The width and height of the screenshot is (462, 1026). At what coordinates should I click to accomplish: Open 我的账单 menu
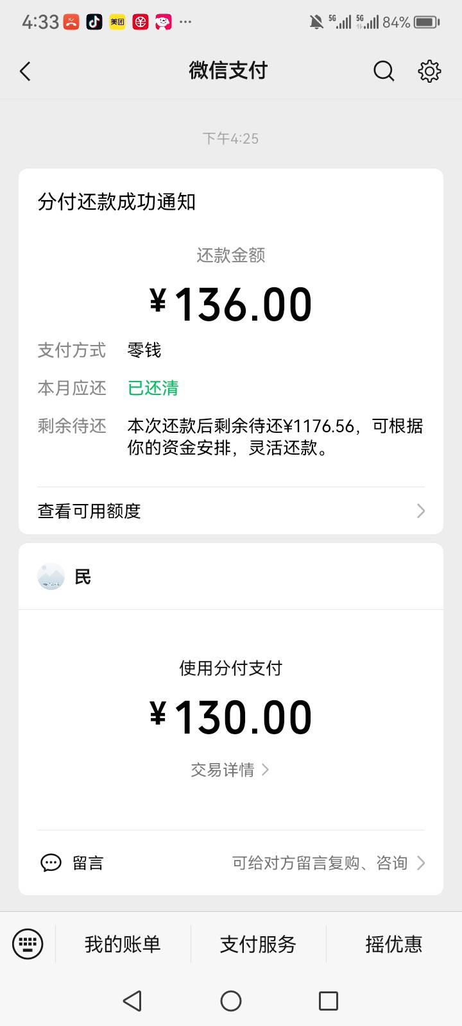click(123, 944)
